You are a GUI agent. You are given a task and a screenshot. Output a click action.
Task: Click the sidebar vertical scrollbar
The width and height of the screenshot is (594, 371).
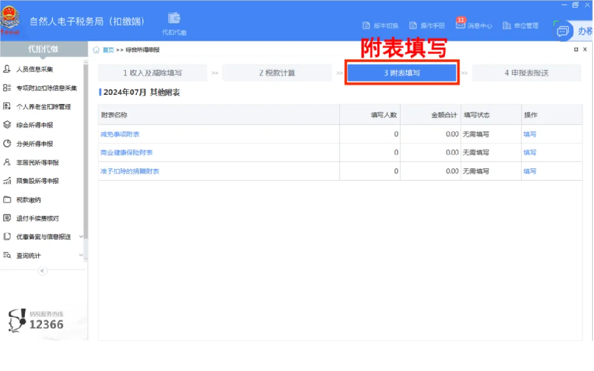click(86, 151)
